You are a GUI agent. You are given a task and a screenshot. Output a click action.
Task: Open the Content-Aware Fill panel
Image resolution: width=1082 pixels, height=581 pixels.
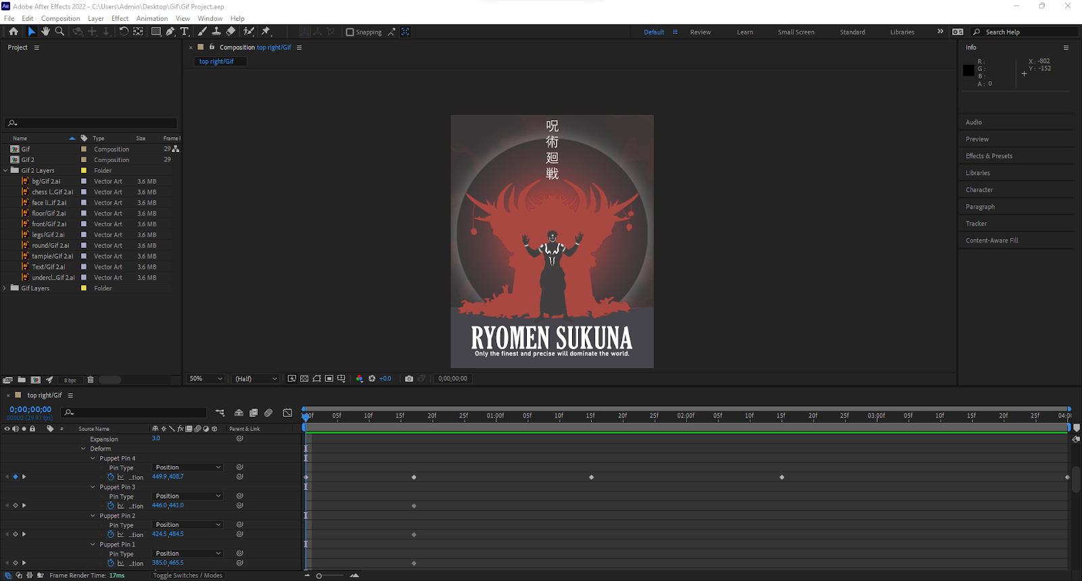pyautogui.click(x=992, y=241)
